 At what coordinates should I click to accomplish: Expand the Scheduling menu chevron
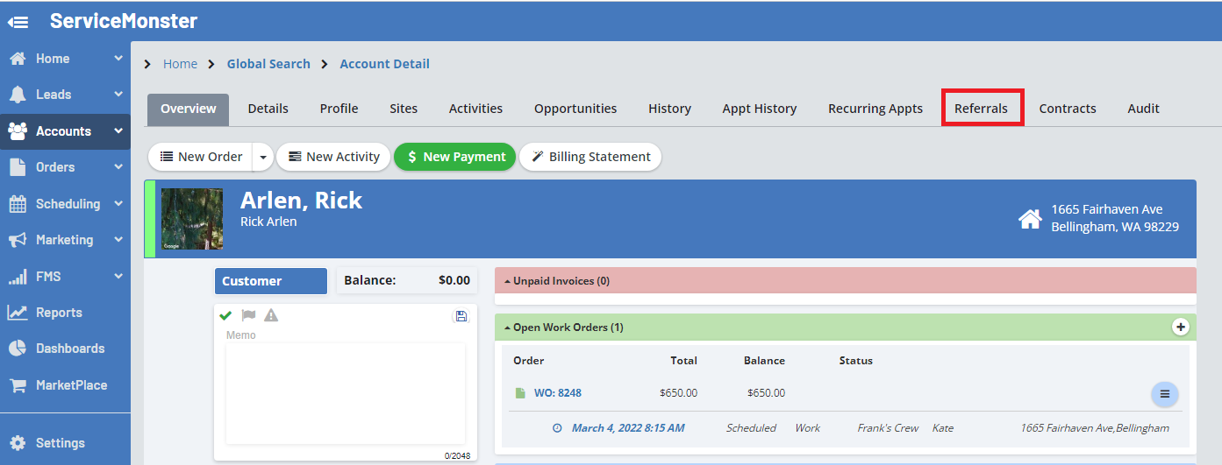coord(118,204)
